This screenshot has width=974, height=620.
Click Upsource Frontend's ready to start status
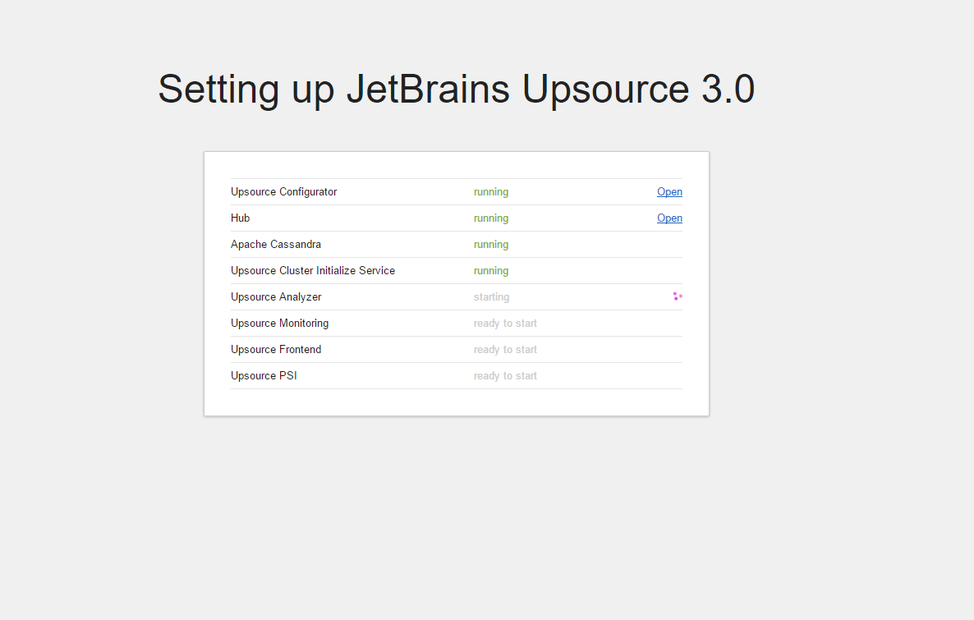coord(505,349)
